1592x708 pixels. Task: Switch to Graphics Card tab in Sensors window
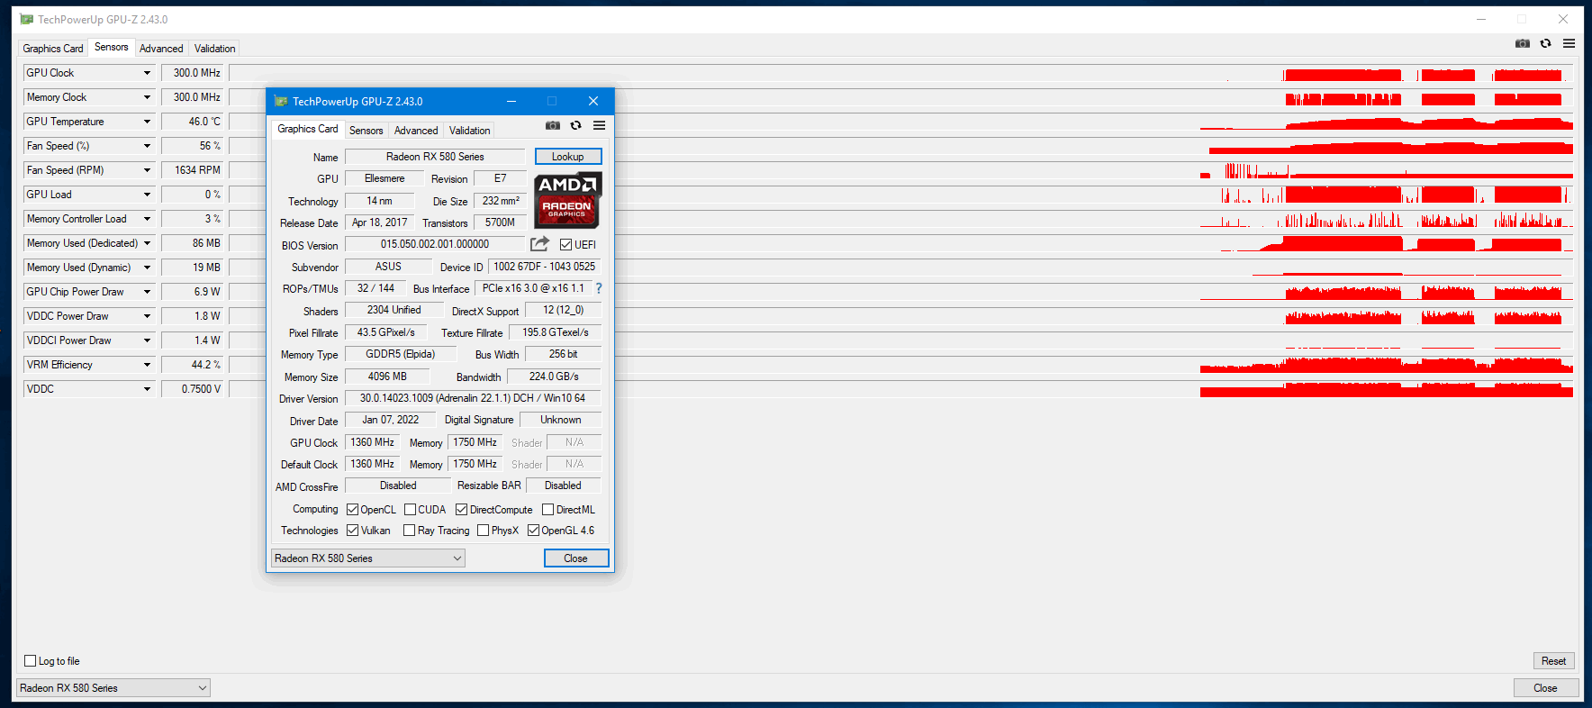53,49
